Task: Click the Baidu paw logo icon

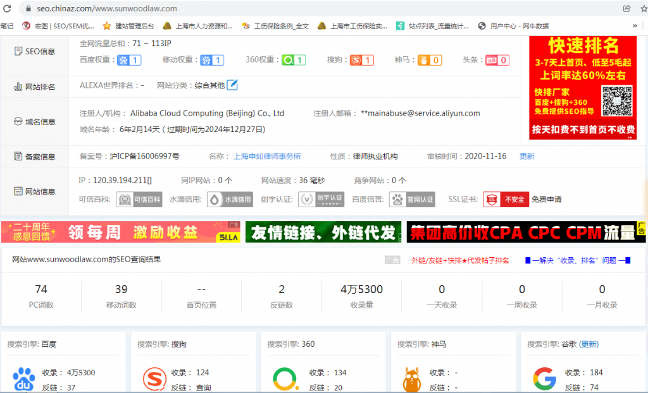Action: pyautogui.click(x=23, y=379)
